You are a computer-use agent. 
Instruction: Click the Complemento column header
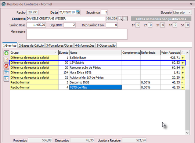[131, 53]
